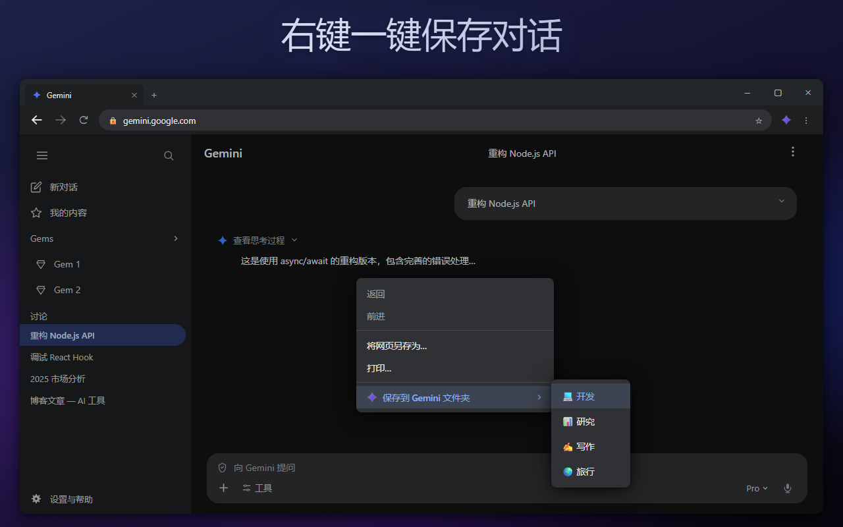
Task: Click the 重构 Node.js API title in header
Action: [x=522, y=153]
